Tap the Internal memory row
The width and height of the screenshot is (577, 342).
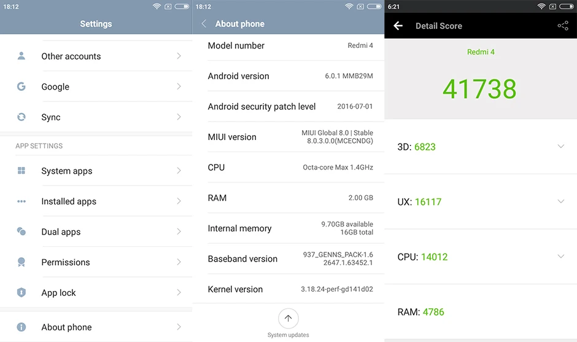click(x=288, y=228)
